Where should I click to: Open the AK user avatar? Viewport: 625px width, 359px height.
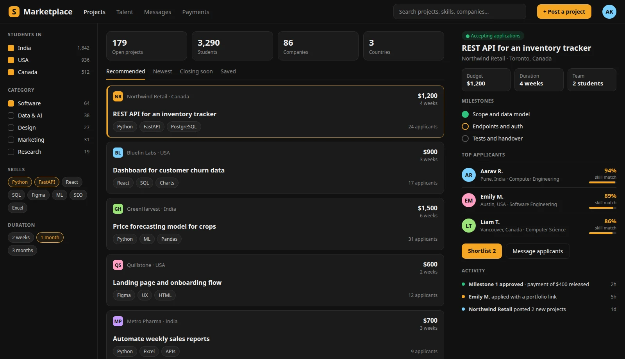(x=609, y=12)
